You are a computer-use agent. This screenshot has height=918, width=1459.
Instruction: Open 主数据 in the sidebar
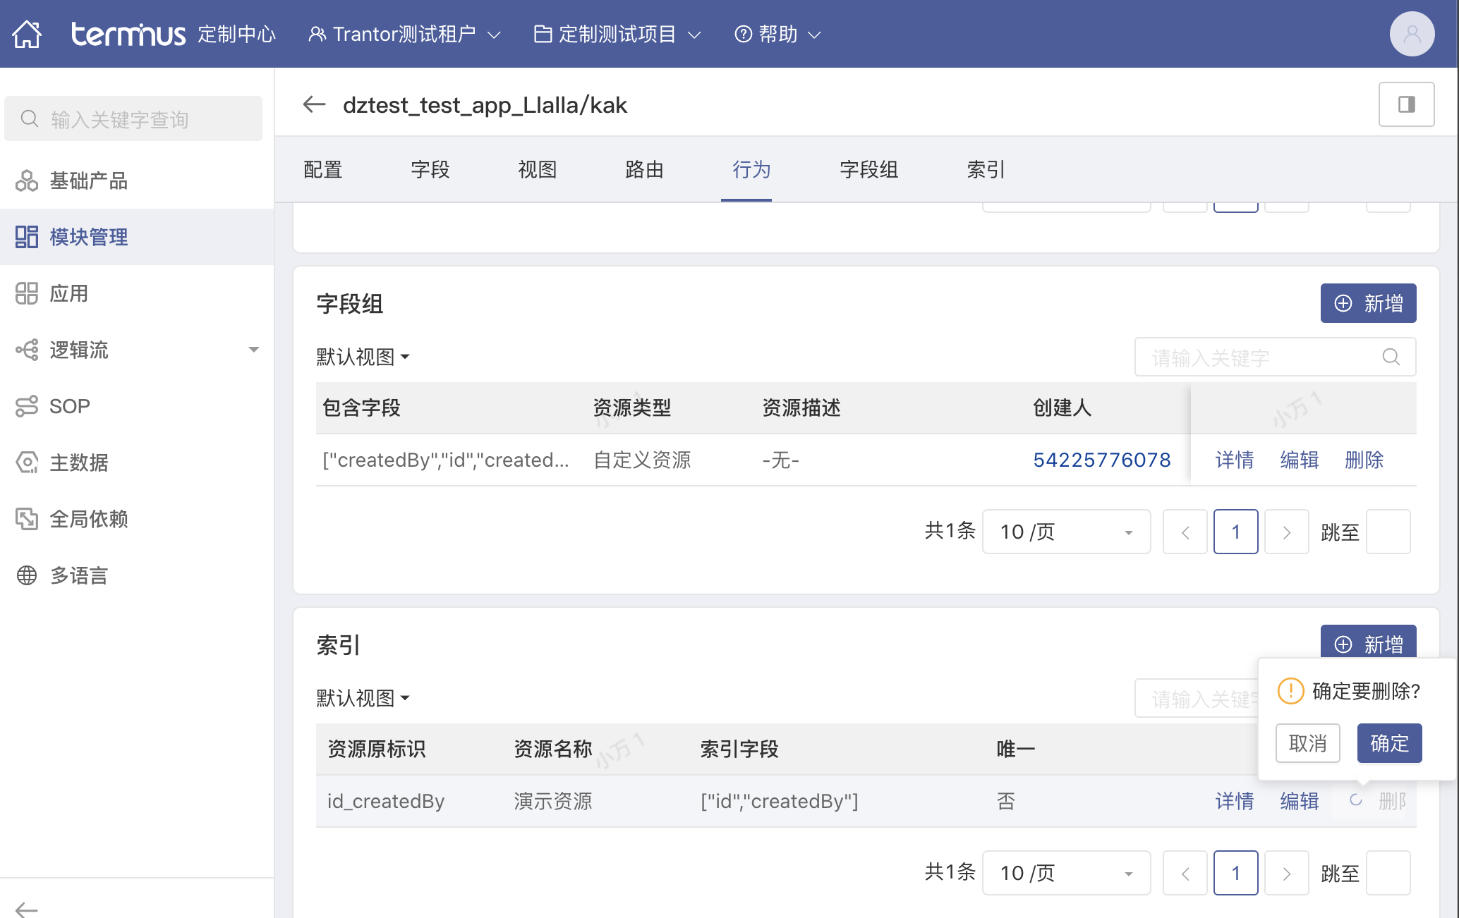(x=137, y=463)
